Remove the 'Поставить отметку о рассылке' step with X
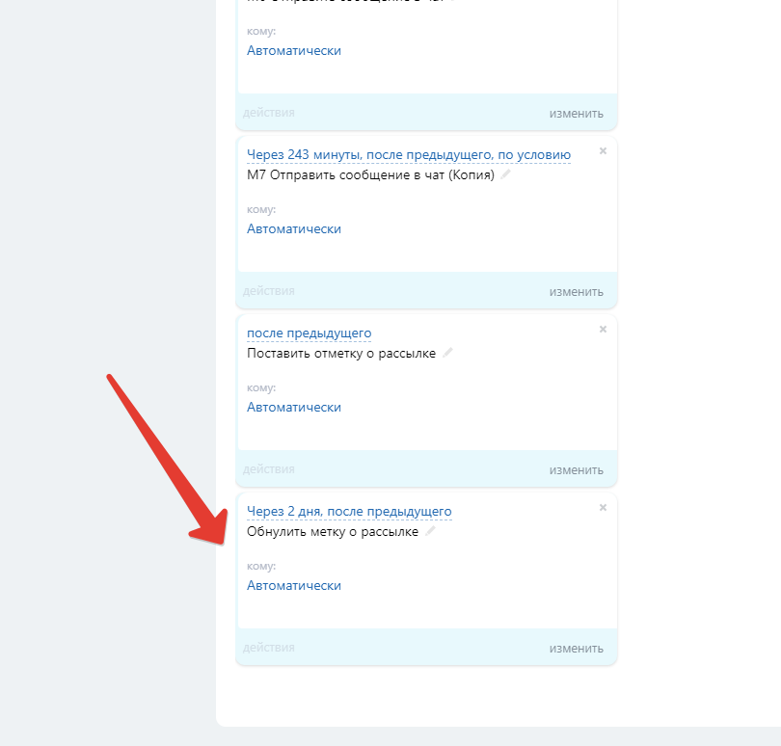The width and height of the screenshot is (781, 746). point(603,330)
